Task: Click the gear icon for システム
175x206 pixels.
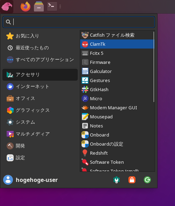Action: [x=10, y=122]
